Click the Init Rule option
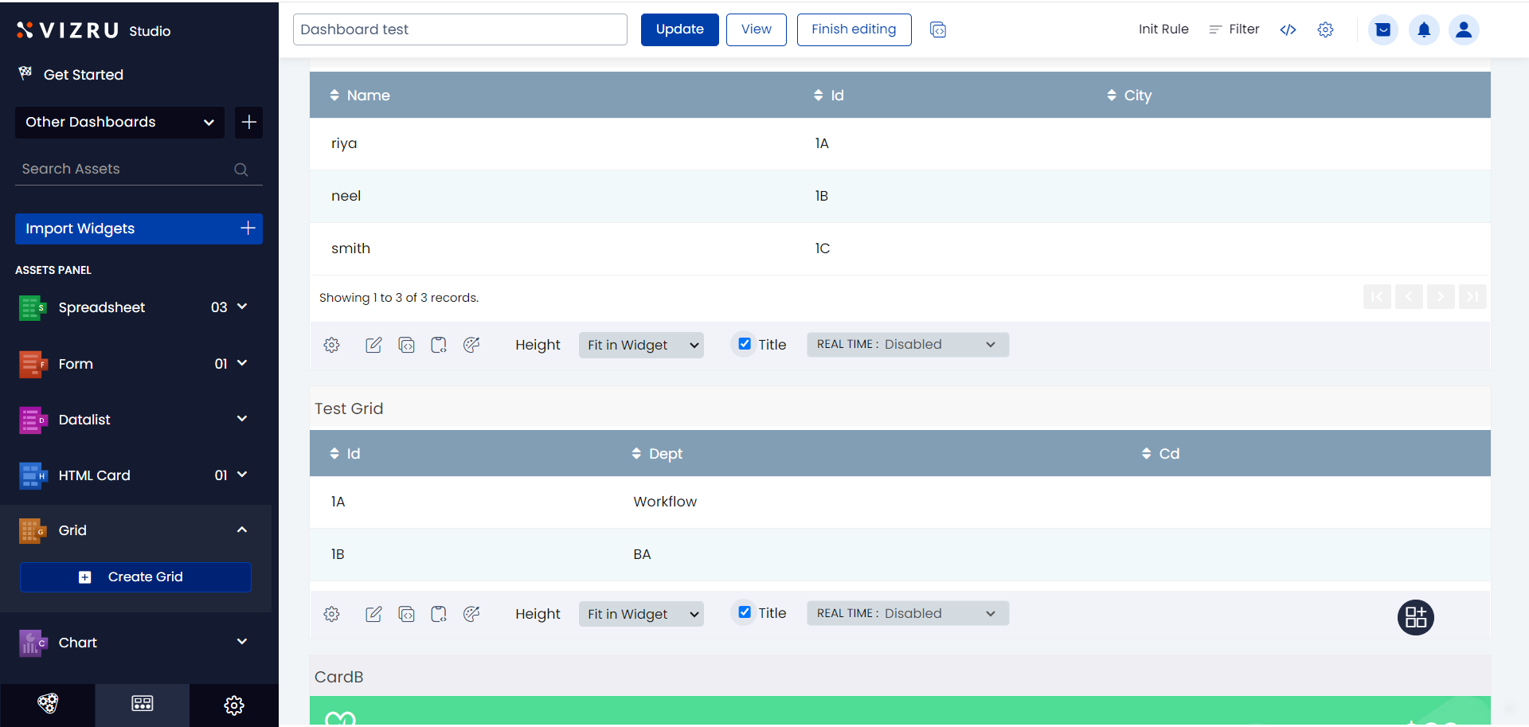This screenshot has width=1529, height=727. click(1163, 29)
